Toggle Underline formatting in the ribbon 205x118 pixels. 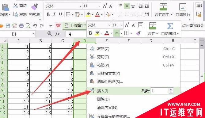coord(60,14)
